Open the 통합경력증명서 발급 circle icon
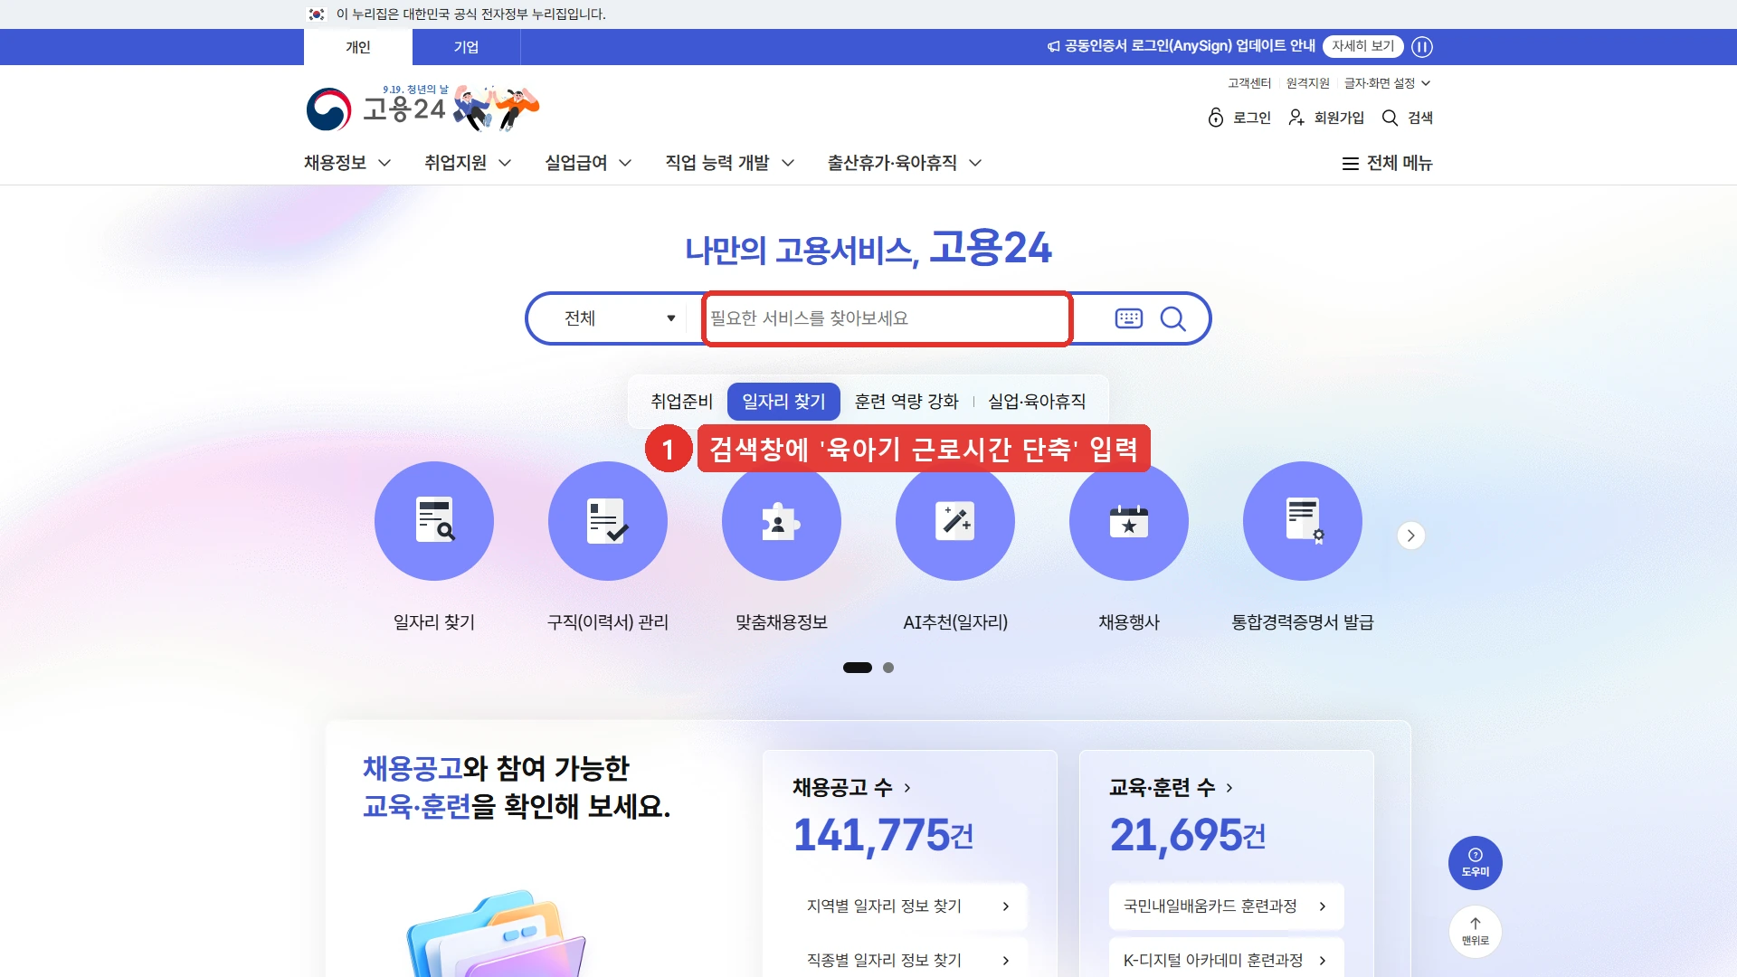This screenshot has width=1737, height=977. click(x=1303, y=521)
